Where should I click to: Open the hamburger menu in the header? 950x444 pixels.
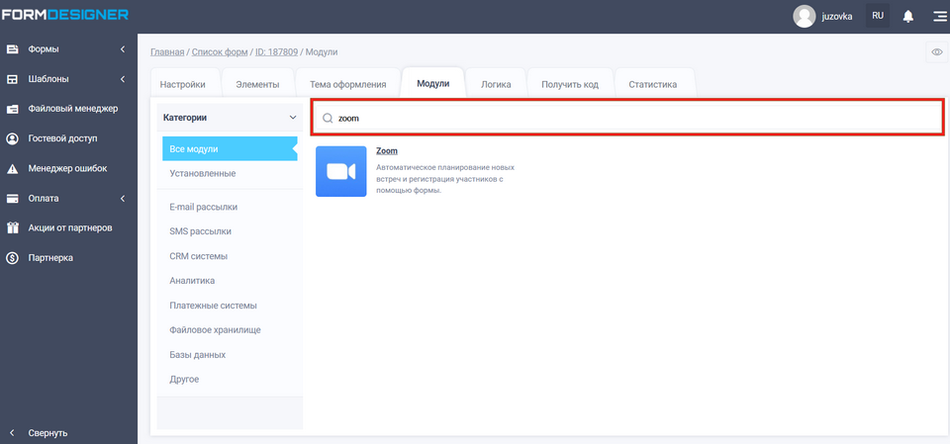click(x=939, y=17)
